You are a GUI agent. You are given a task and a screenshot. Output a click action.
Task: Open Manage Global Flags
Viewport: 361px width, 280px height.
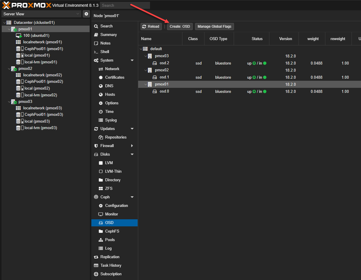(214, 27)
